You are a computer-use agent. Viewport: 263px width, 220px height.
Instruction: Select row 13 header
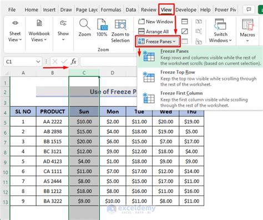[5, 202]
